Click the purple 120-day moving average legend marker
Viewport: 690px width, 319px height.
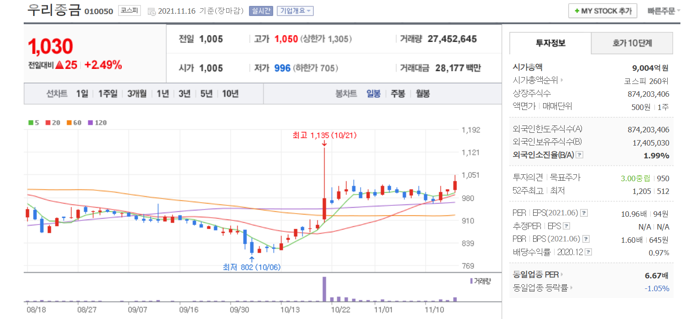click(90, 123)
